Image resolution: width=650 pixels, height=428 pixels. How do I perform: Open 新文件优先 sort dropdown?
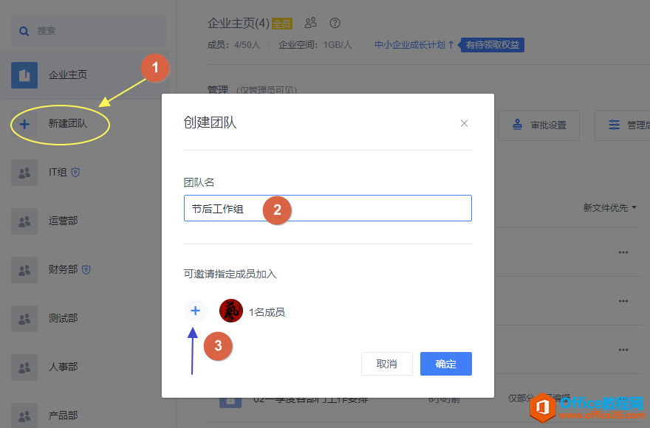[609, 207]
